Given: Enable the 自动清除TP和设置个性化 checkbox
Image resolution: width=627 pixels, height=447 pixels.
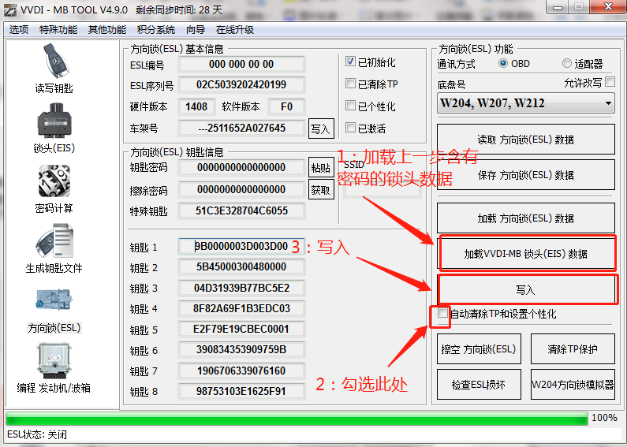Looking at the screenshot, I should [x=443, y=314].
